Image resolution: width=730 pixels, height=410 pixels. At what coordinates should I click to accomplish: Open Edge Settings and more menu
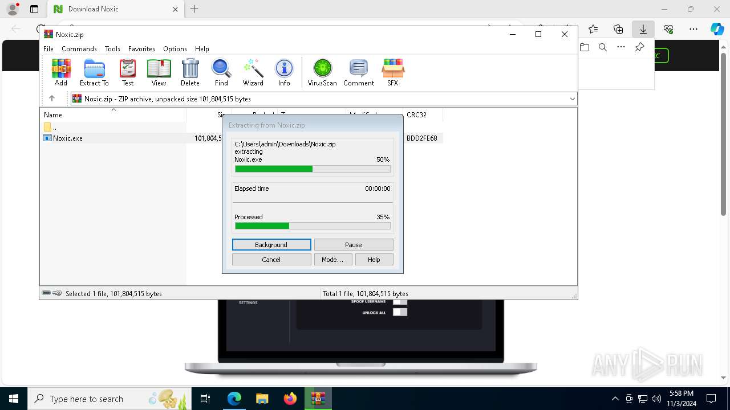tap(693, 29)
